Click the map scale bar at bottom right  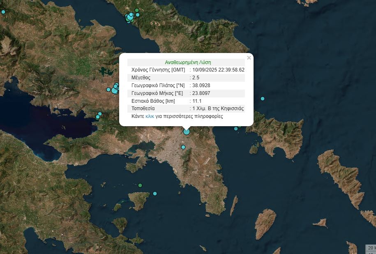pos(370,248)
